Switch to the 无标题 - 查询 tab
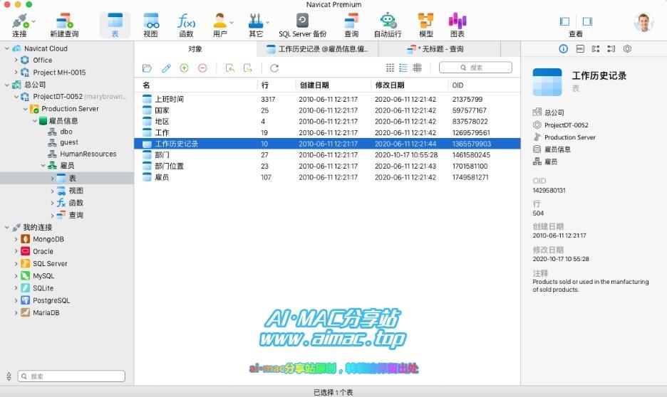667x397 pixels. pyautogui.click(x=440, y=49)
